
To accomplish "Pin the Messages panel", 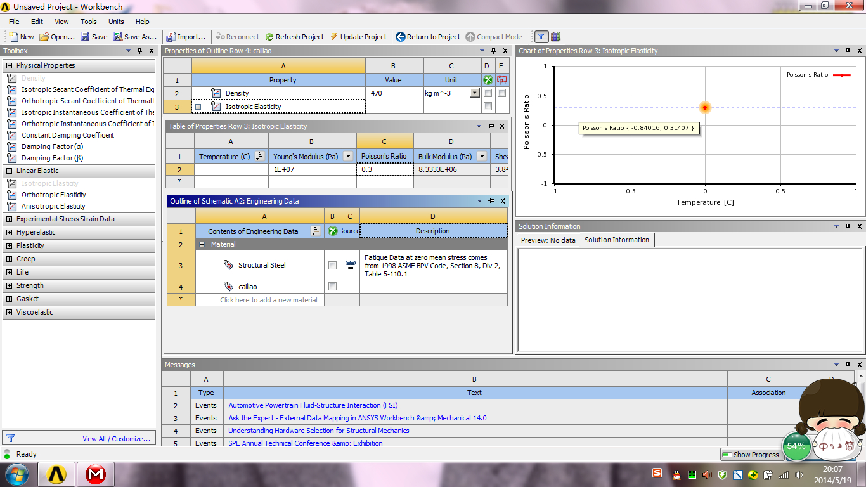I will (x=848, y=365).
